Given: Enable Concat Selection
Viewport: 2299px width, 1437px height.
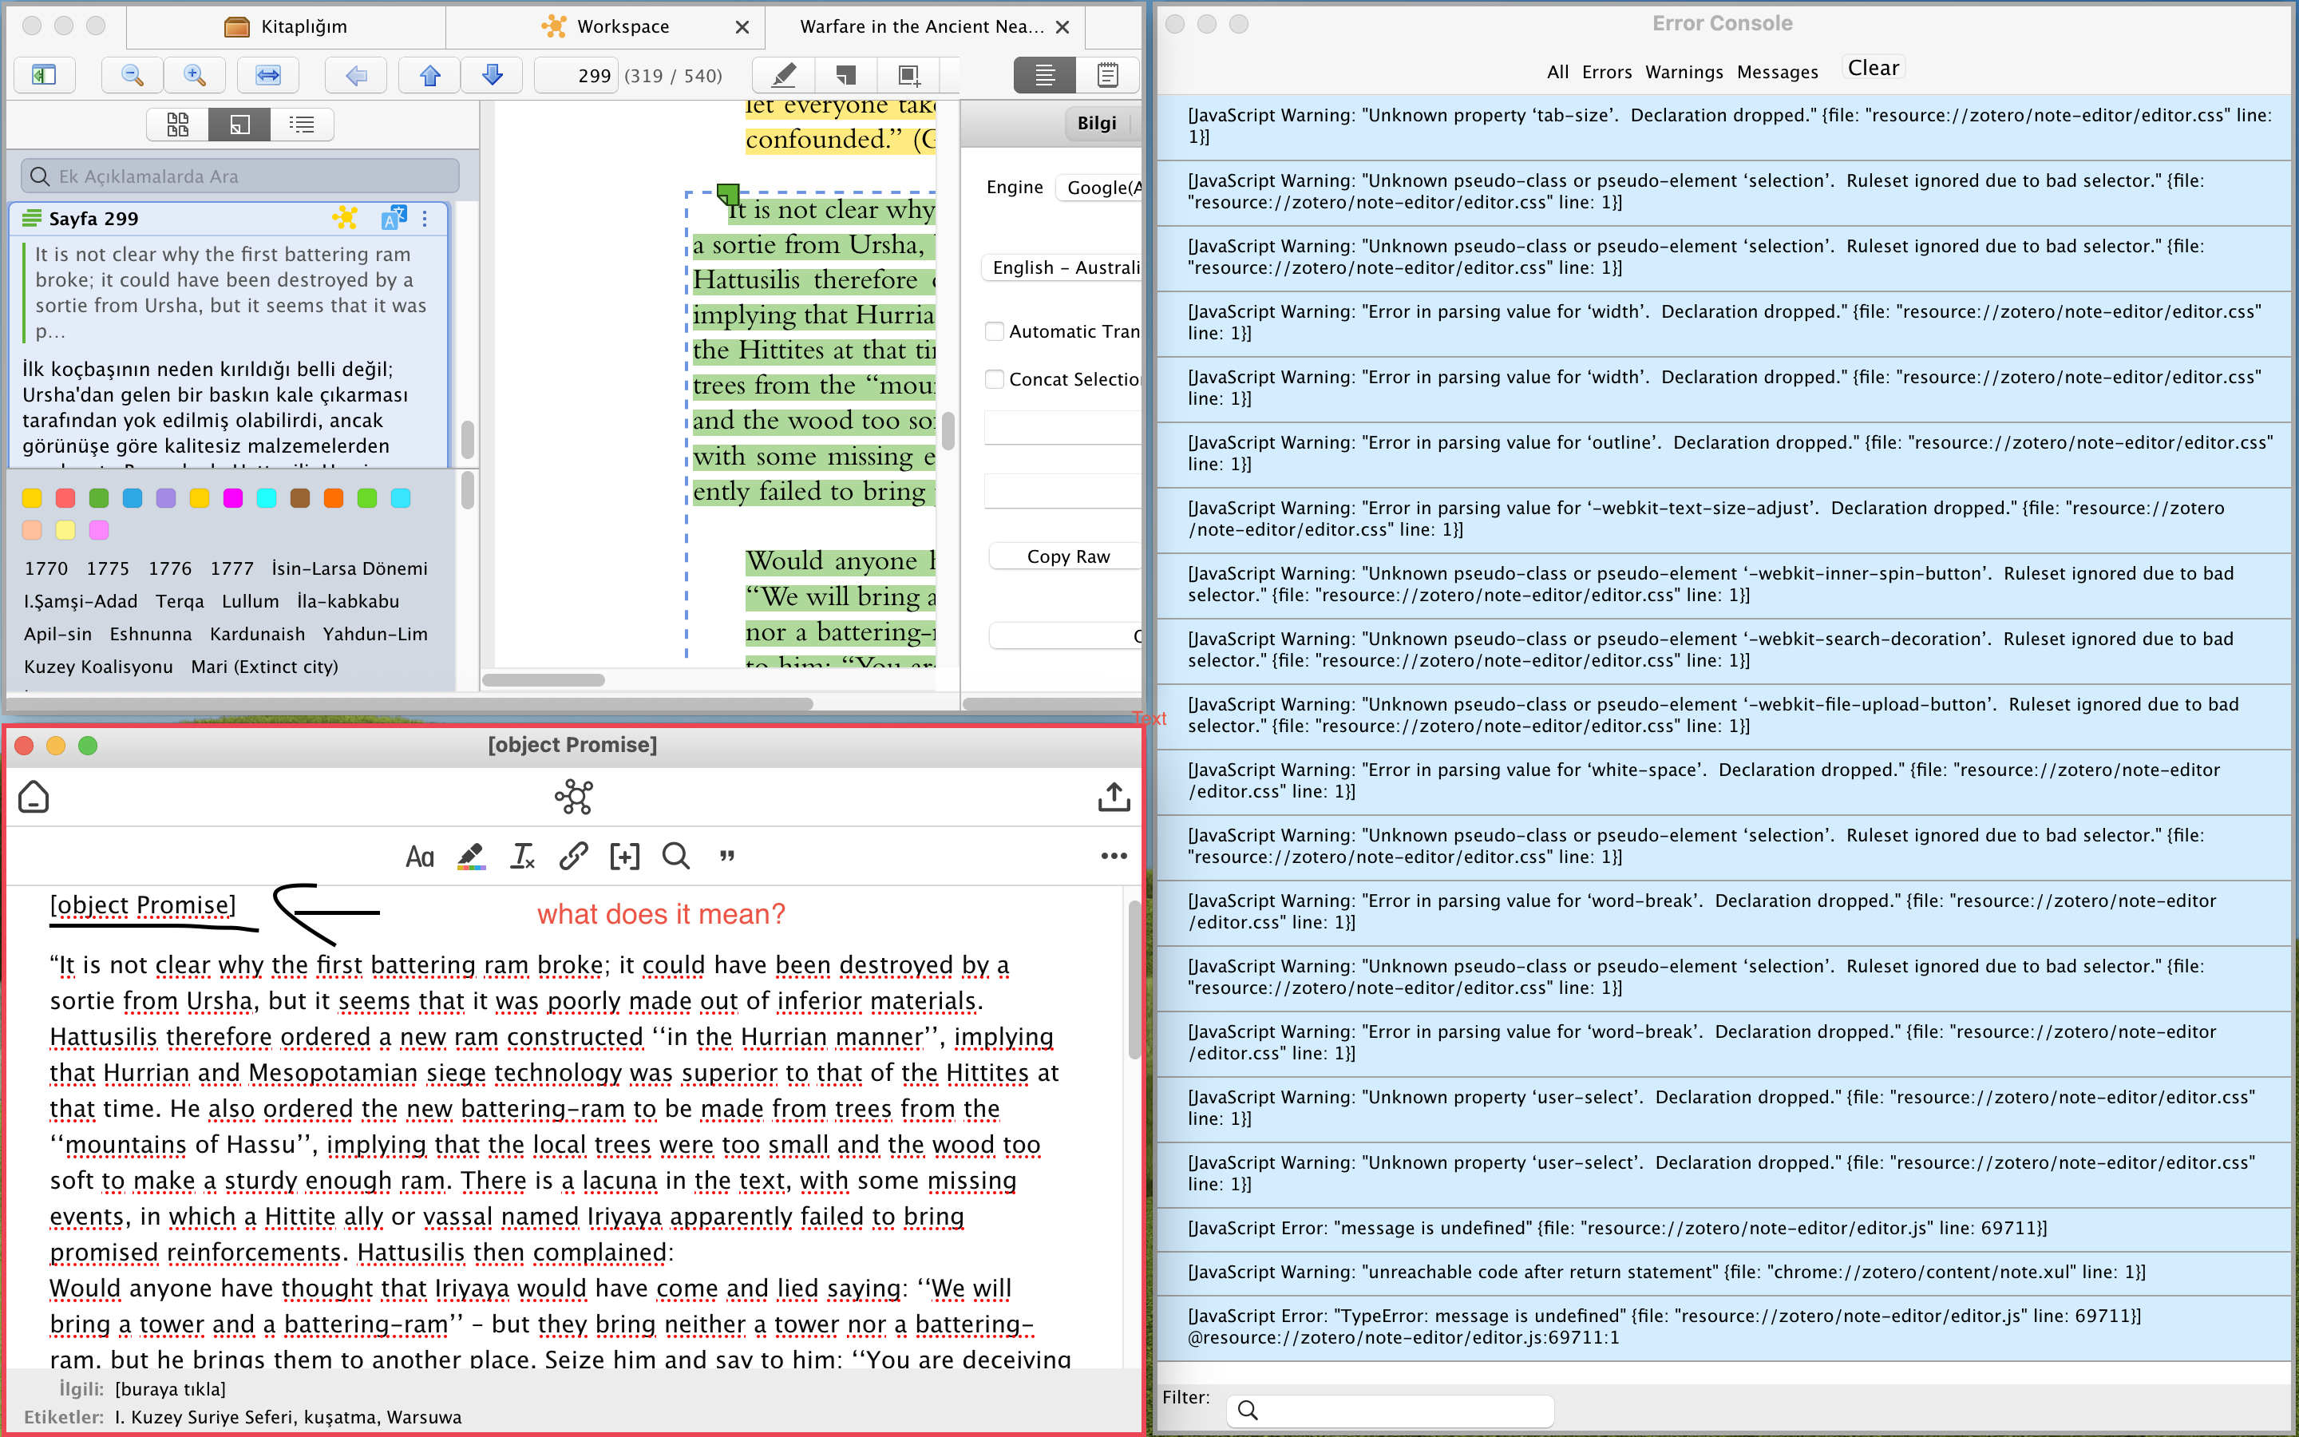Looking at the screenshot, I should pos(995,379).
